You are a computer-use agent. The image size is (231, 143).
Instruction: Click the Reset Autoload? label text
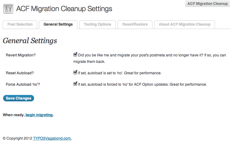20,73
